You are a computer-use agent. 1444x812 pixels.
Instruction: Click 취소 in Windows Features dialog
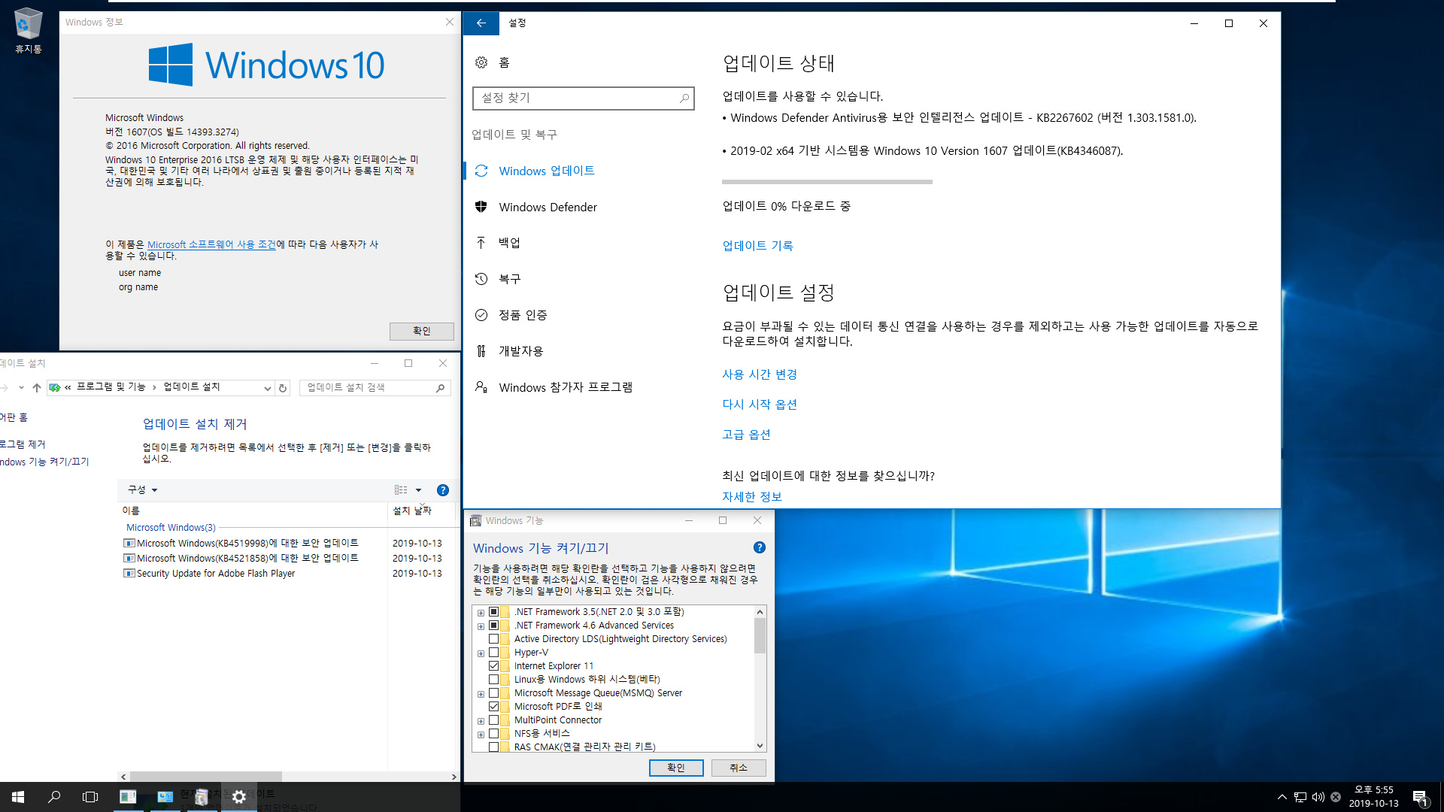point(738,768)
